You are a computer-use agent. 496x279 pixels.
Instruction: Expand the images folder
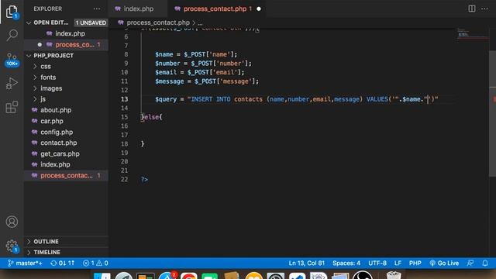[51, 88]
